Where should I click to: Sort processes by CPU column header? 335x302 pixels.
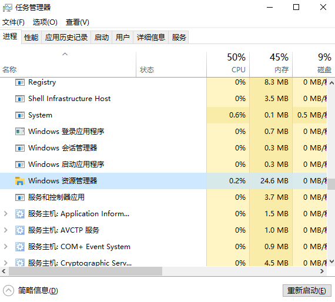[228, 64]
